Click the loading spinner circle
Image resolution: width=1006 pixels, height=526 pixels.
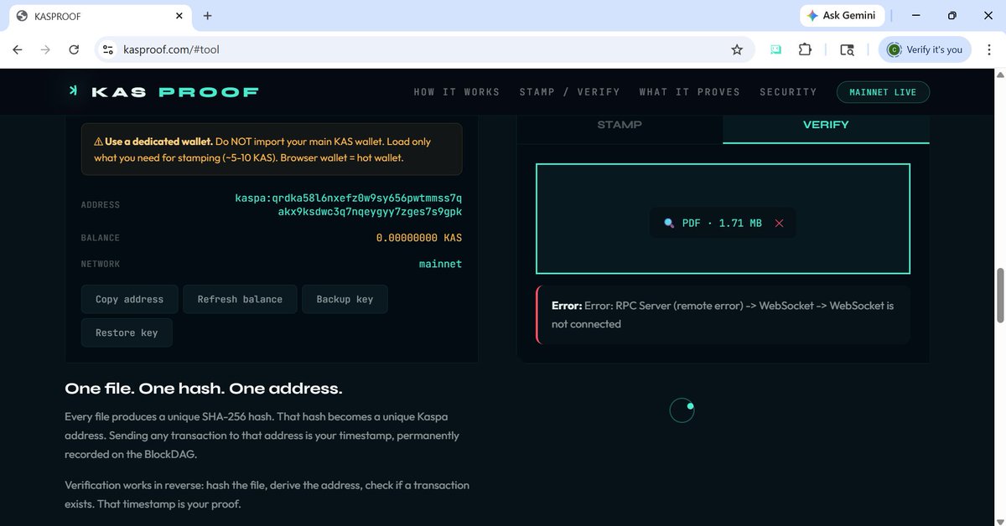click(x=682, y=410)
